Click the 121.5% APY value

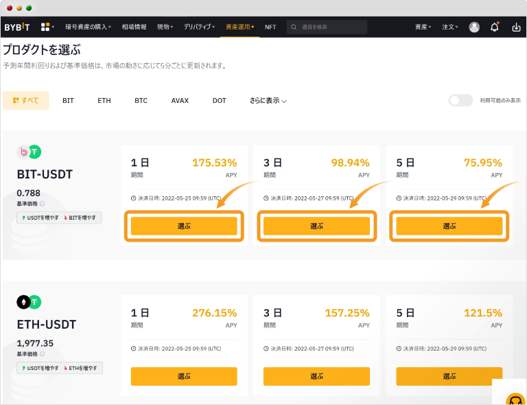[483, 313]
